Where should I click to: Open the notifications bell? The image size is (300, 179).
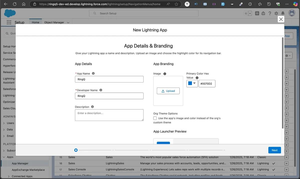click(x=283, y=13)
